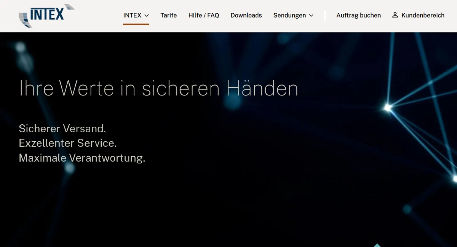This screenshot has height=247, width=457.
Task: Click the user icon beside Kundenbereich
Action: (x=395, y=15)
